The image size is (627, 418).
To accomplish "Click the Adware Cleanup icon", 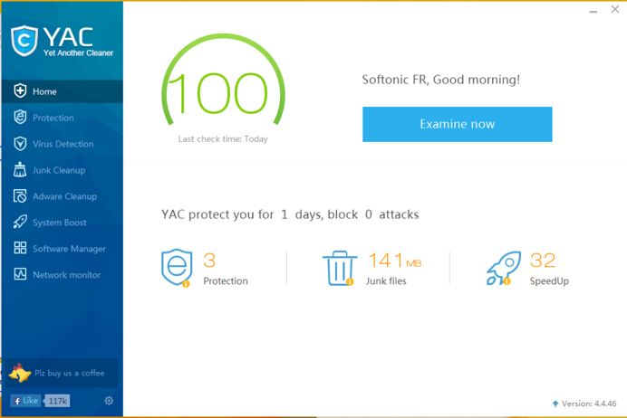I will pyautogui.click(x=20, y=196).
